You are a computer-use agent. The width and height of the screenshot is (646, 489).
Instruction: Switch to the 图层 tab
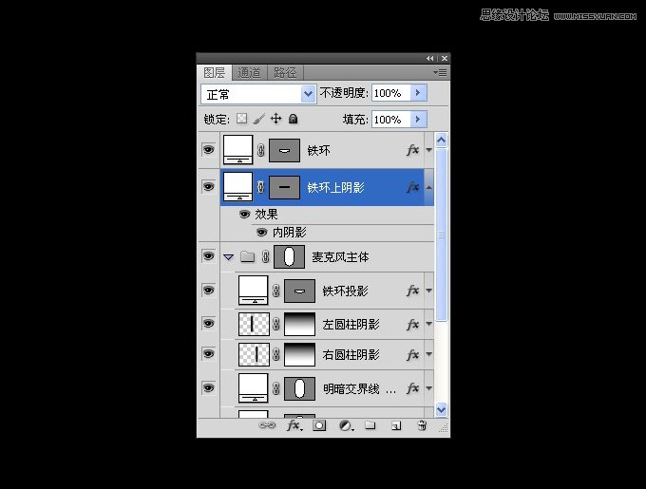215,73
